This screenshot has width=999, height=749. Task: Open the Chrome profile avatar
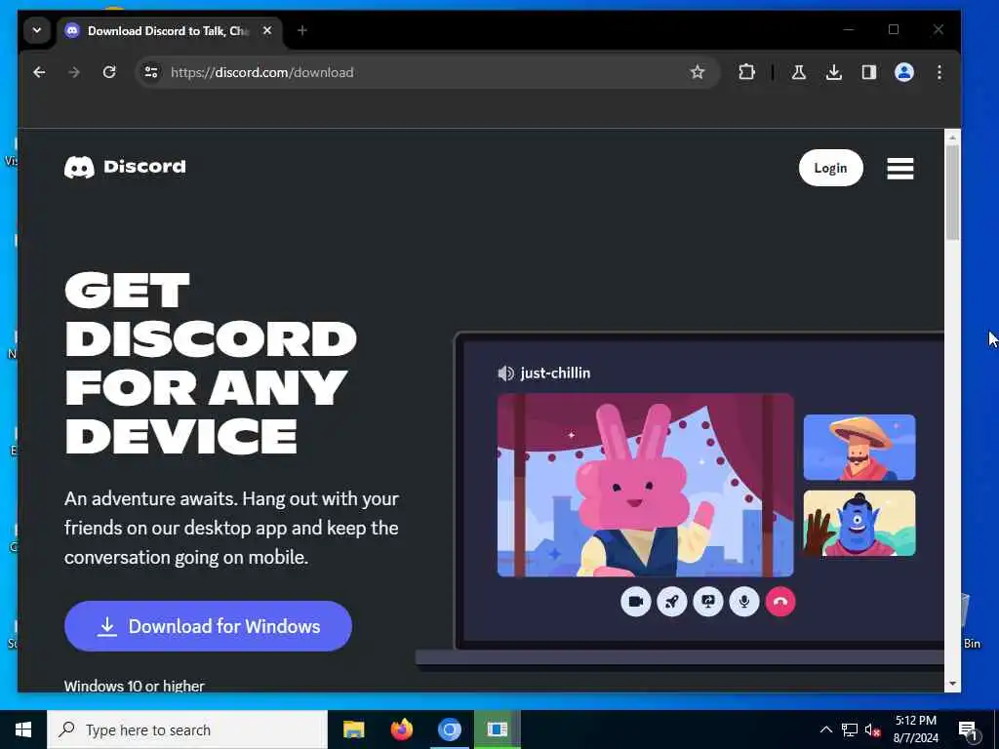point(904,72)
